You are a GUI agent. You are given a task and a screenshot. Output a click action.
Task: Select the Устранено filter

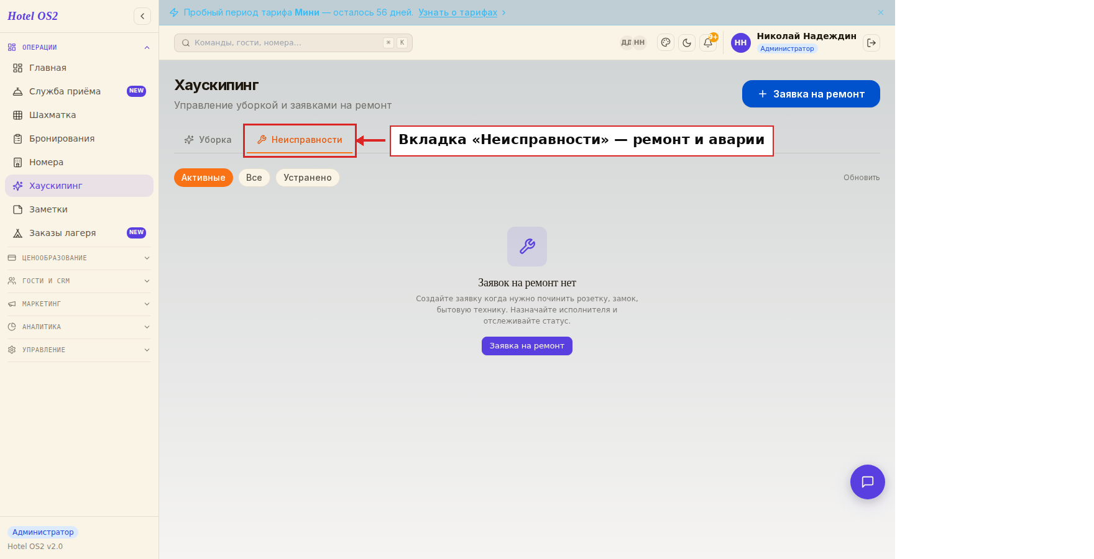pos(308,178)
